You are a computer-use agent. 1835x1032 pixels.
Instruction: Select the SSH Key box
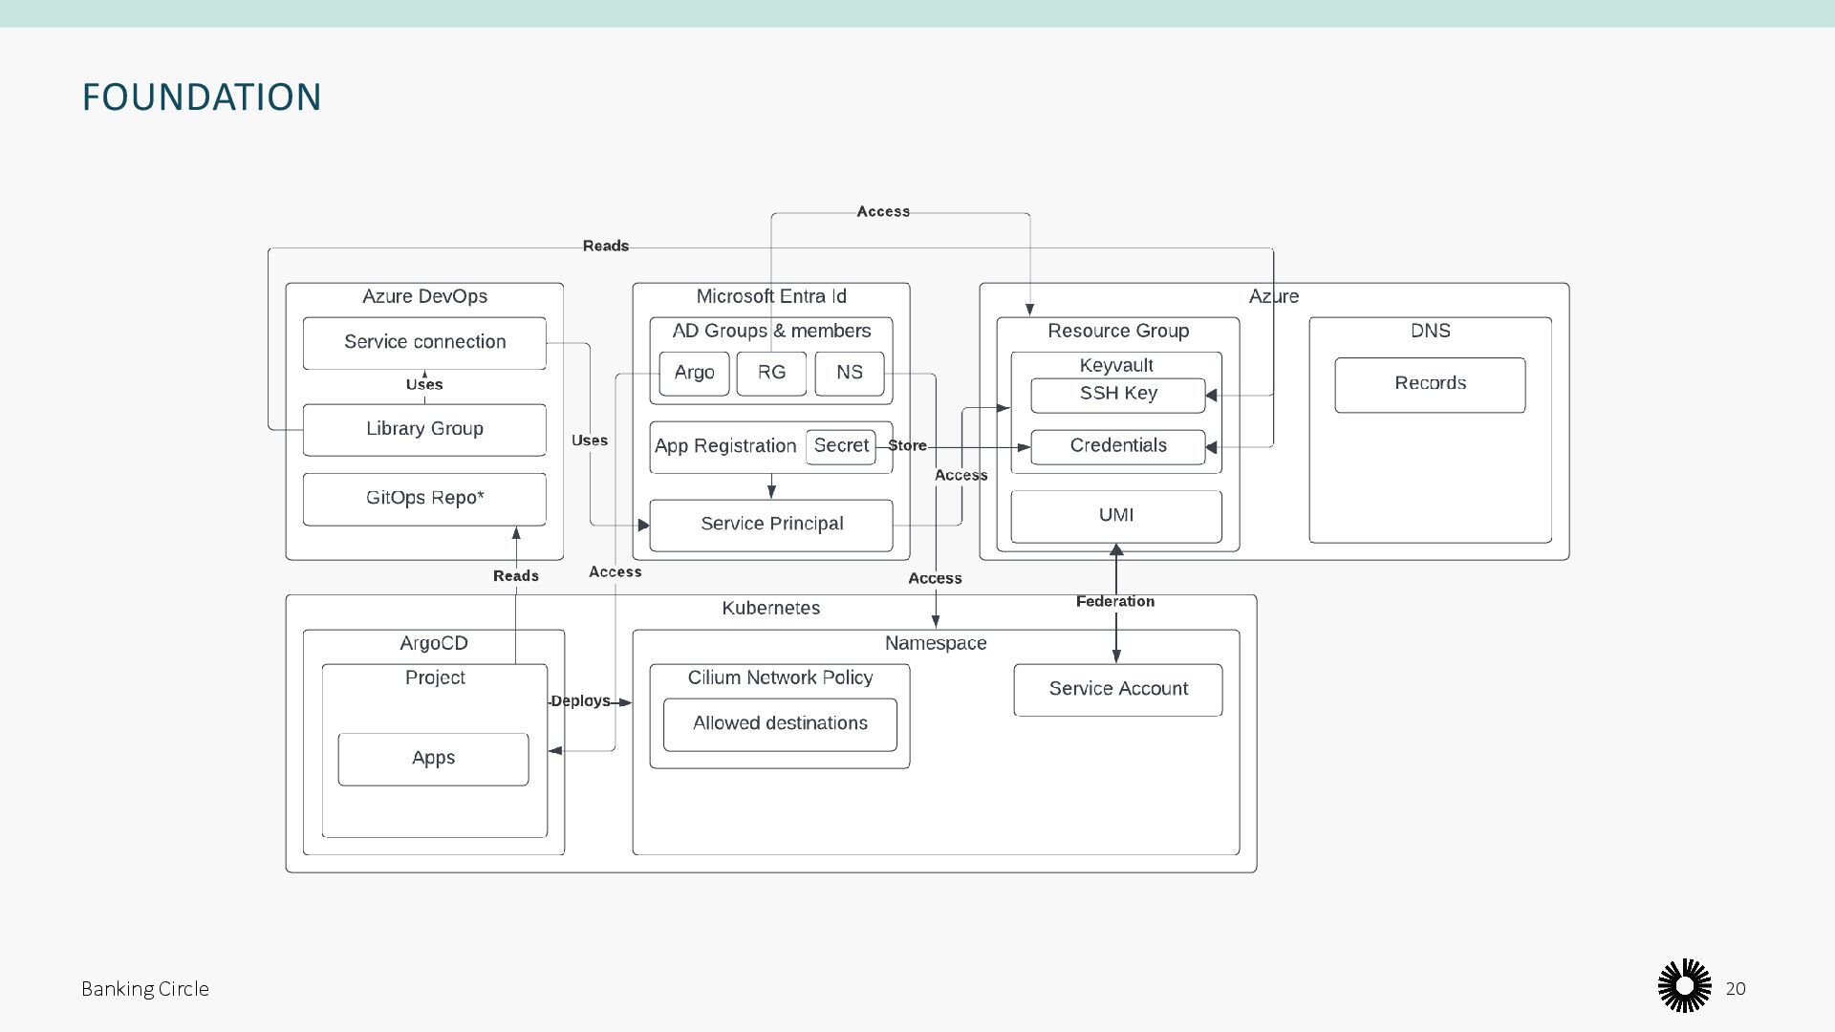[x=1117, y=394]
